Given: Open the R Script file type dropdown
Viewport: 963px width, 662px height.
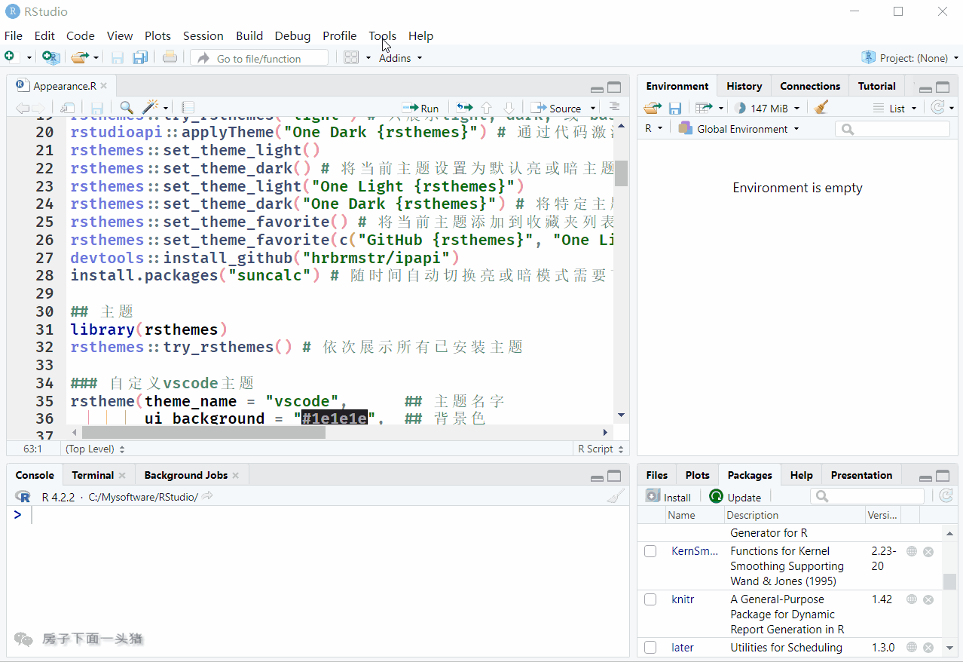Looking at the screenshot, I should pyautogui.click(x=601, y=449).
